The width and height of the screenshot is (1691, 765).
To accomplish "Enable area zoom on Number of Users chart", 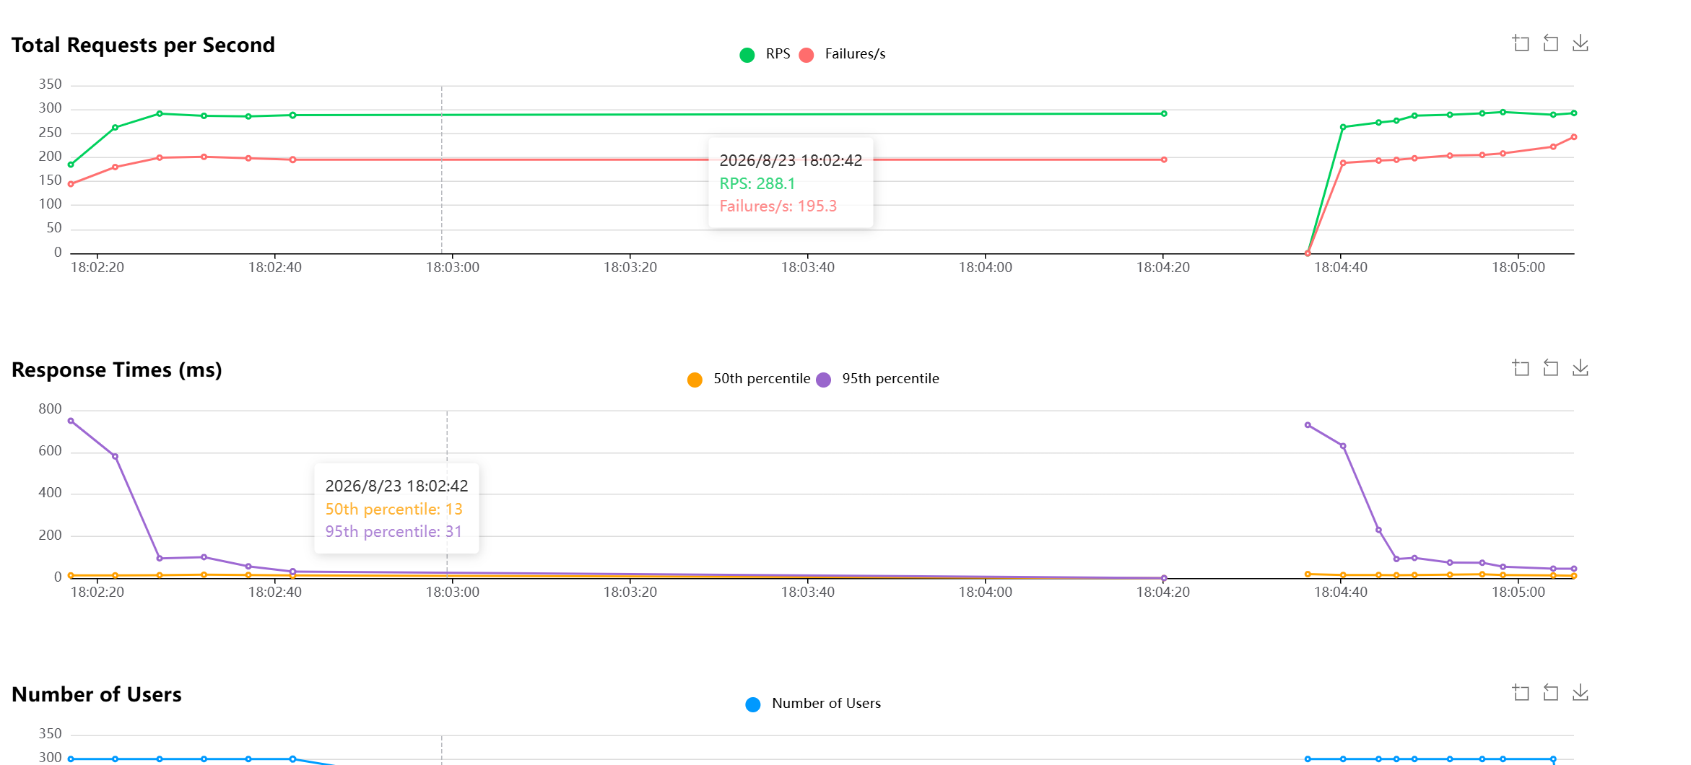I will [1521, 693].
